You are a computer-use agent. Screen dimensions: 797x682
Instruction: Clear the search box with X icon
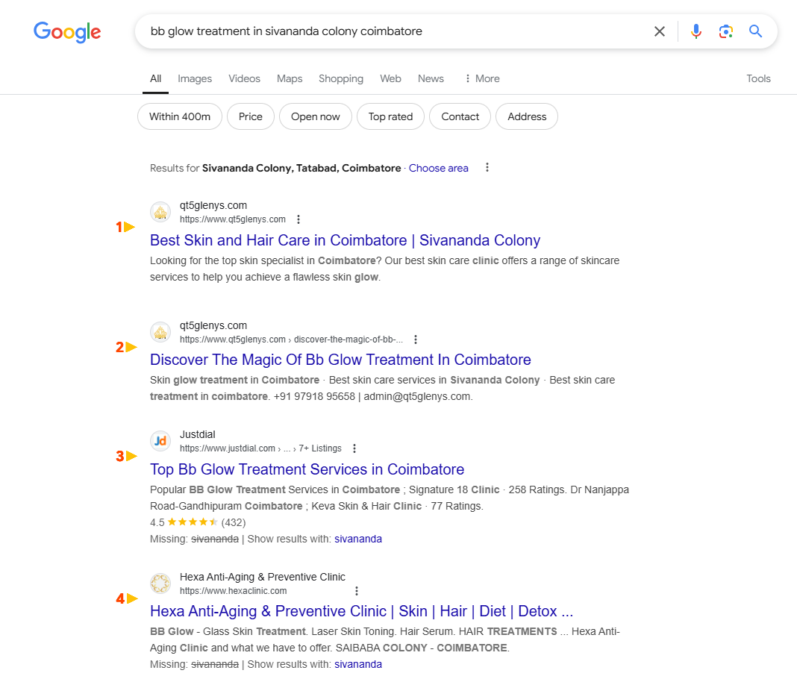point(660,31)
